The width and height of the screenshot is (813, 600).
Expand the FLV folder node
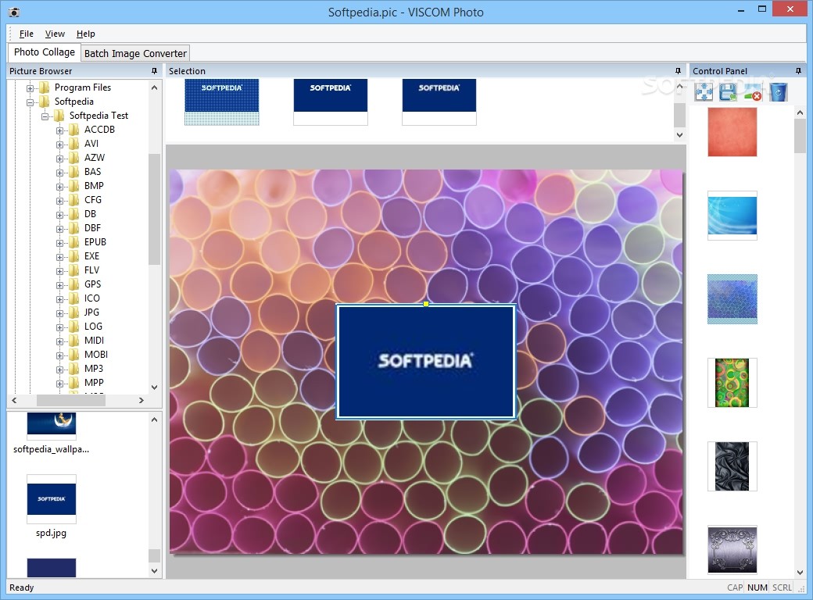tap(59, 271)
